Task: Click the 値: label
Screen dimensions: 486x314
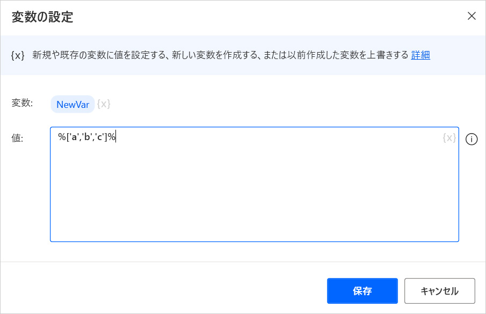Action: coord(17,138)
